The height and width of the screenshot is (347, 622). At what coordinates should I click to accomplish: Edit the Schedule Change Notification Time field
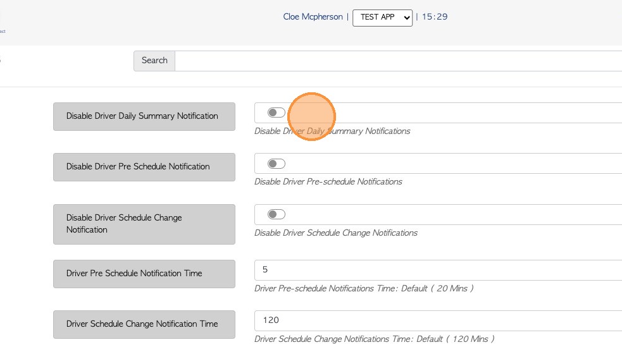point(437,320)
